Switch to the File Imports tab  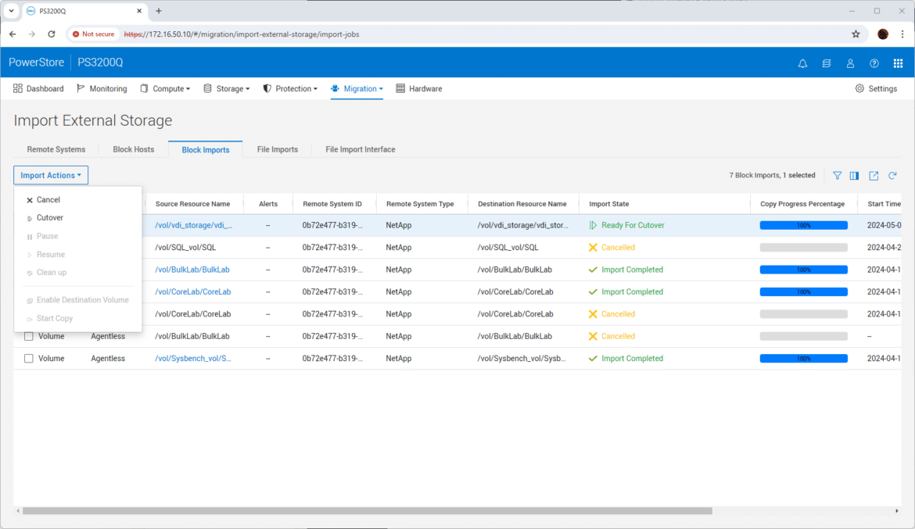point(277,149)
